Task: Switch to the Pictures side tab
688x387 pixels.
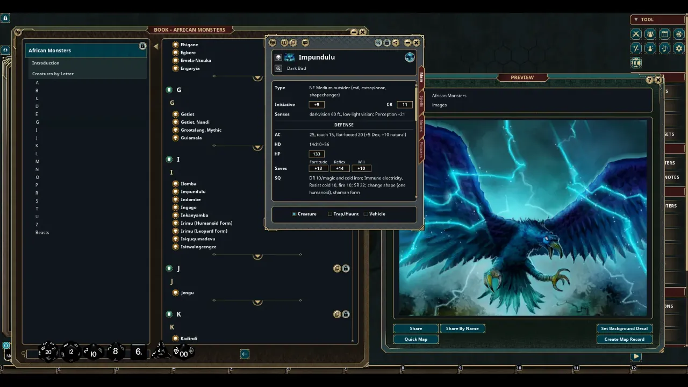Action: (x=421, y=151)
